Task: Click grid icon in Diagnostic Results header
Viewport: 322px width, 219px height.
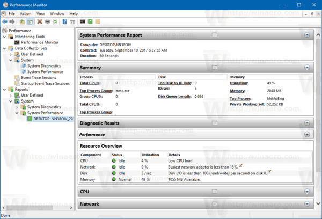Action: (214, 123)
